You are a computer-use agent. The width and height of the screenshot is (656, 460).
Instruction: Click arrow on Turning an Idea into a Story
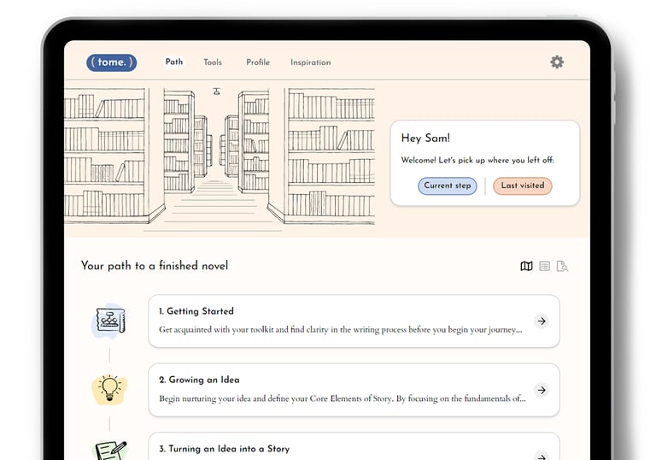click(542, 456)
